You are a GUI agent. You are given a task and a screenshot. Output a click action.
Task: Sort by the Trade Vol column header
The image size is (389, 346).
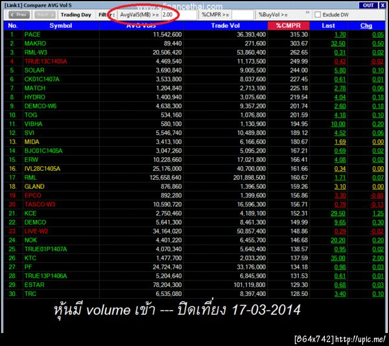pyautogui.click(x=225, y=25)
